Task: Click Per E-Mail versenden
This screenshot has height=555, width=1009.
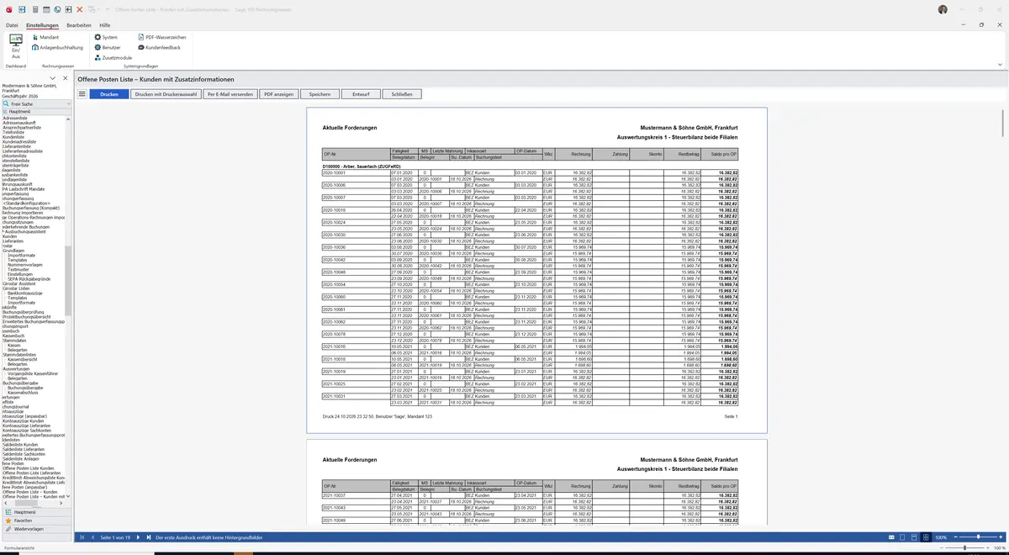Action: pyautogui.click(x=230, y=94)
